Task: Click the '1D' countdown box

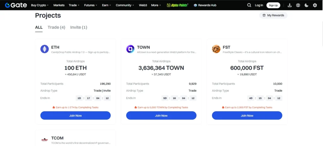Action: (x=79, y=98)
